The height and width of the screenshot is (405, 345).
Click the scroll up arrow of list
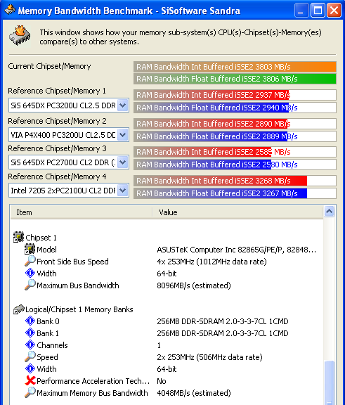click(329, 212)
